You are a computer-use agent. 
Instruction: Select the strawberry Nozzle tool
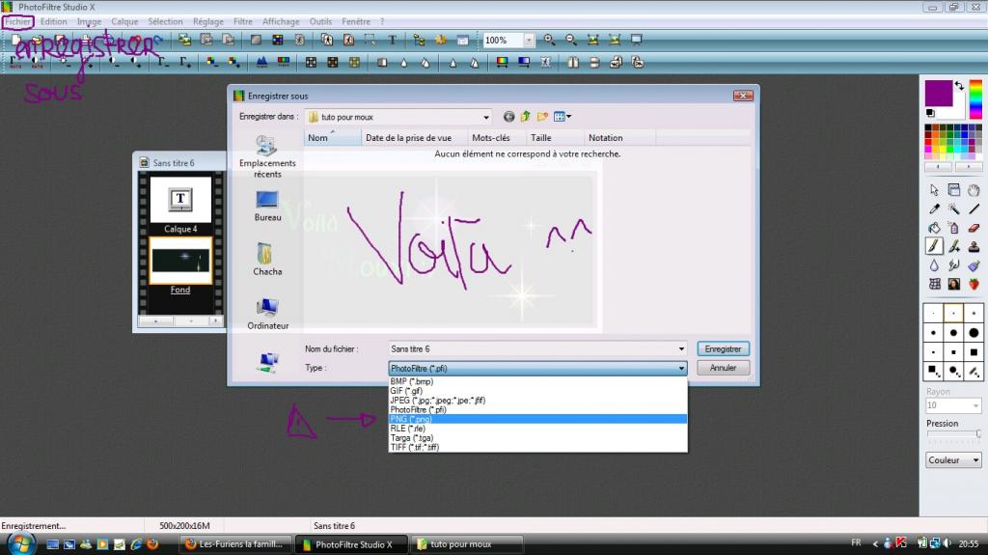974,285
